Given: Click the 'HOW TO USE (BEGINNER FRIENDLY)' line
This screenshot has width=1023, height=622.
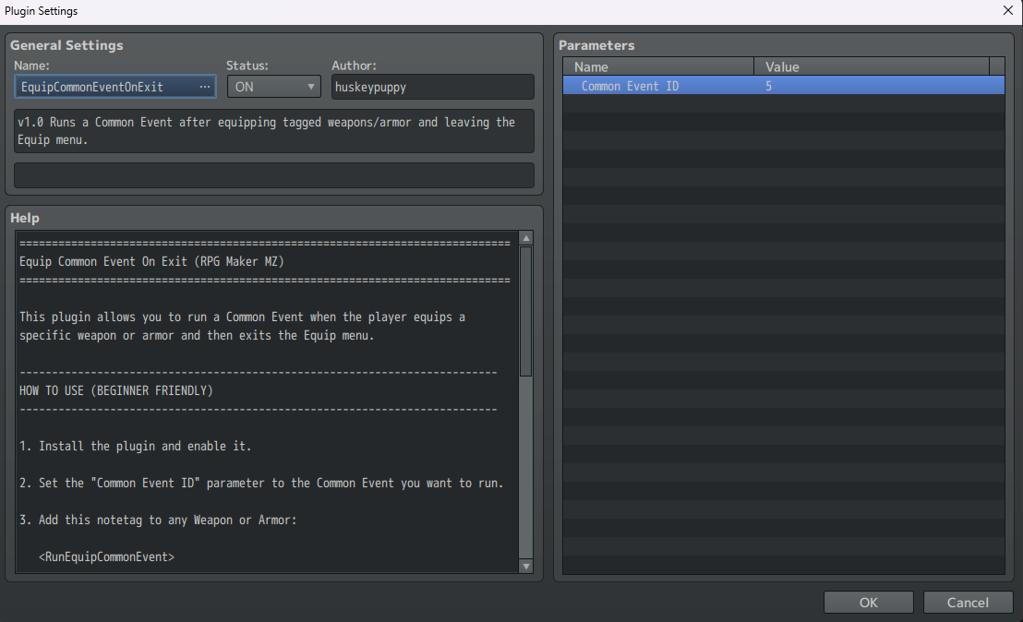Looking at the screenshot, I should click(x=116, y=390).
